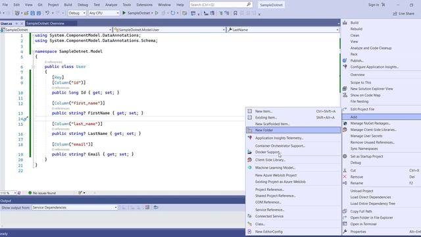Click the Output panel title
Image resolution: width=421 pixels, height=237 pixels.
[x=6, y=201]
